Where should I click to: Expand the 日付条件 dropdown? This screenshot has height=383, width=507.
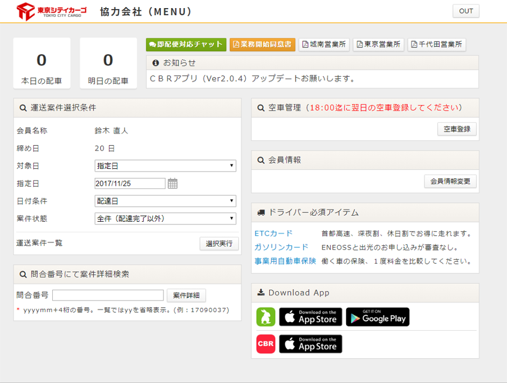(x=165, y=201)
